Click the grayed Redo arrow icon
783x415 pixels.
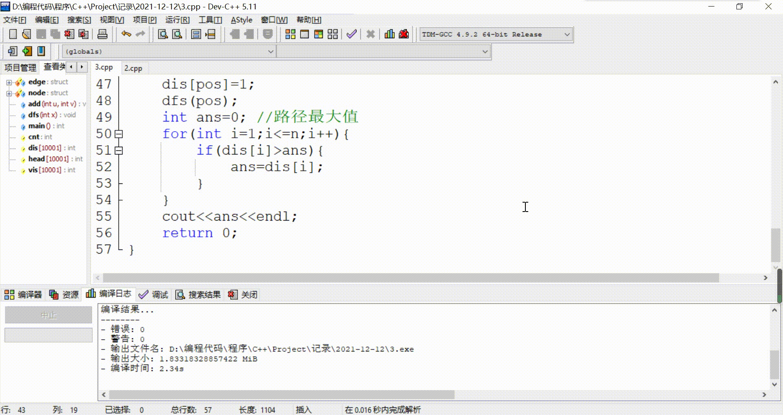140,34
